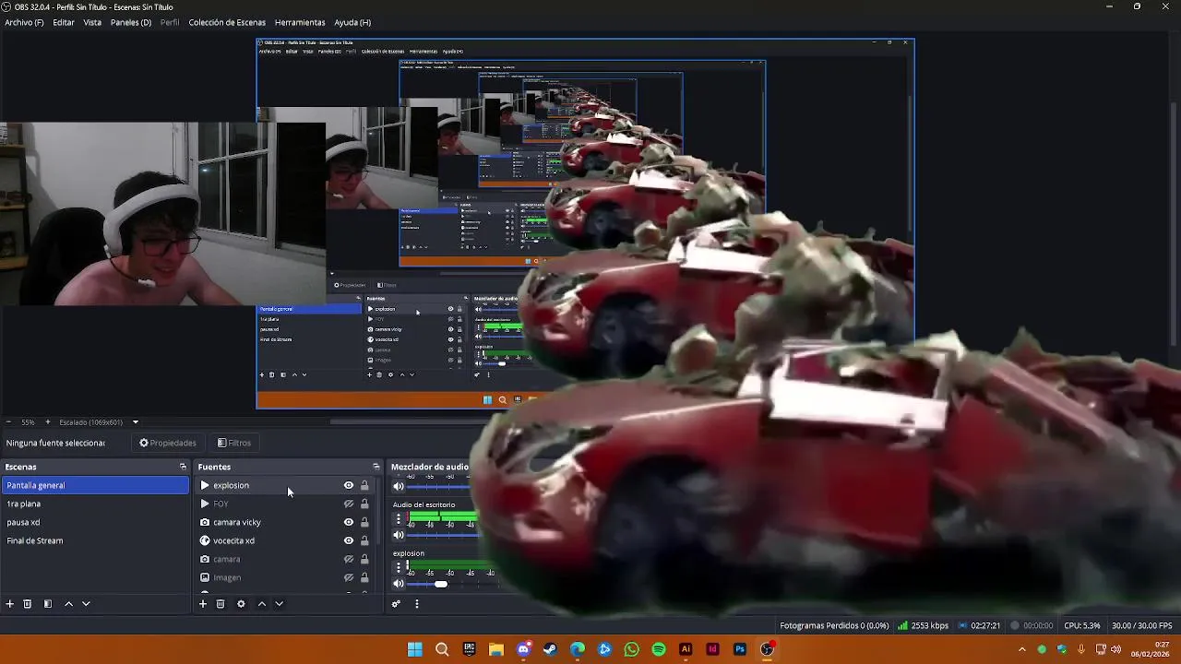Image resolution: width=1181 pixels, height=664 pixels.
Task: Adjust Audio del escritorio volume slider
Action: click(441, 535)
